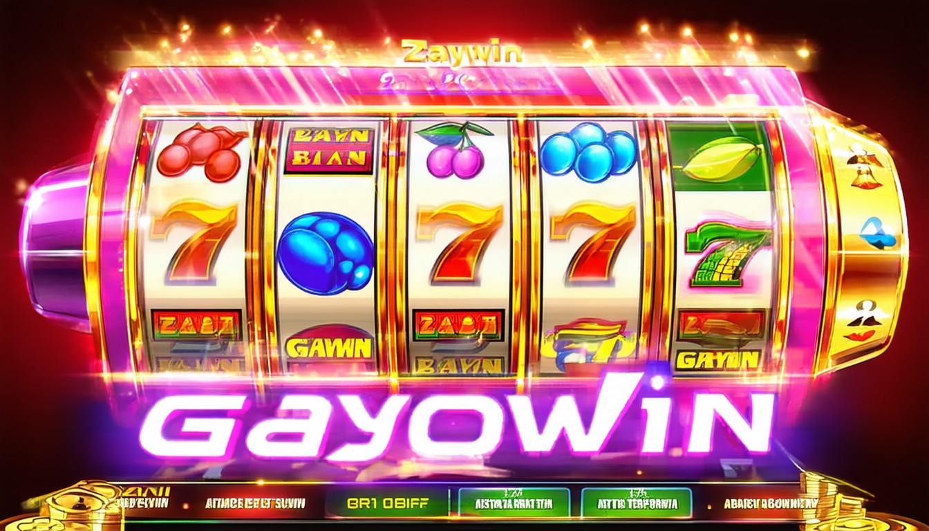
Task: Select the purple cherries symbol on third reel
Action: point(454,150)
